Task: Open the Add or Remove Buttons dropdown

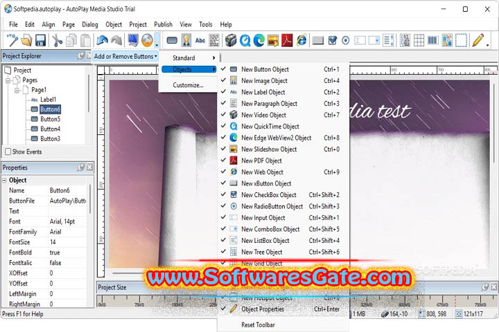Action: coord(125,56)
